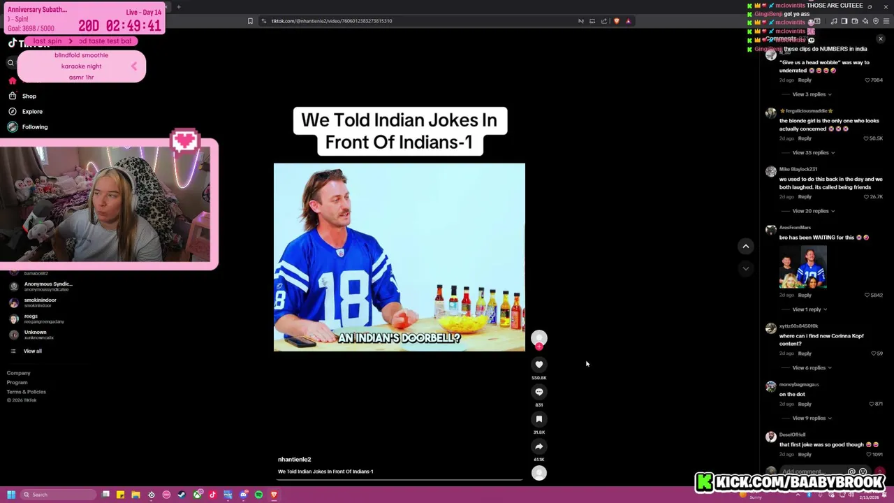894x503 pixels.
Task: Bookmark page icon left of URL
Action: click(x=250, y=21)
